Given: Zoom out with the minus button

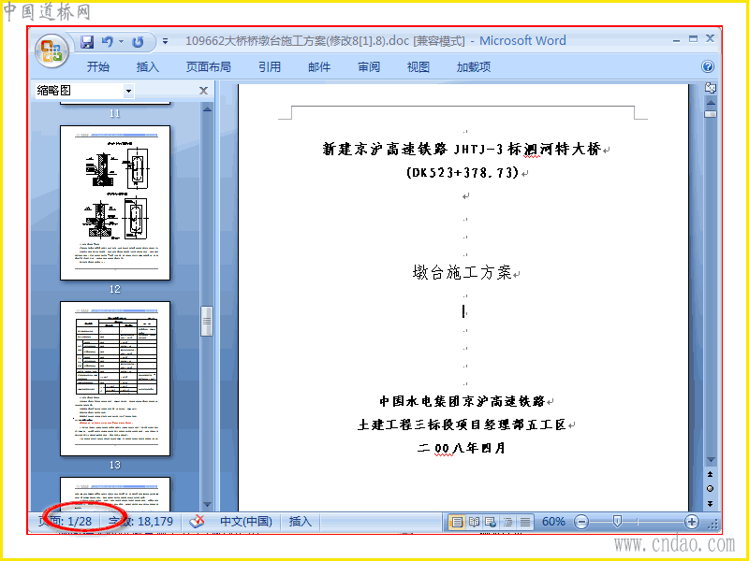Looking at the screenshot, I should coord(580,522).
